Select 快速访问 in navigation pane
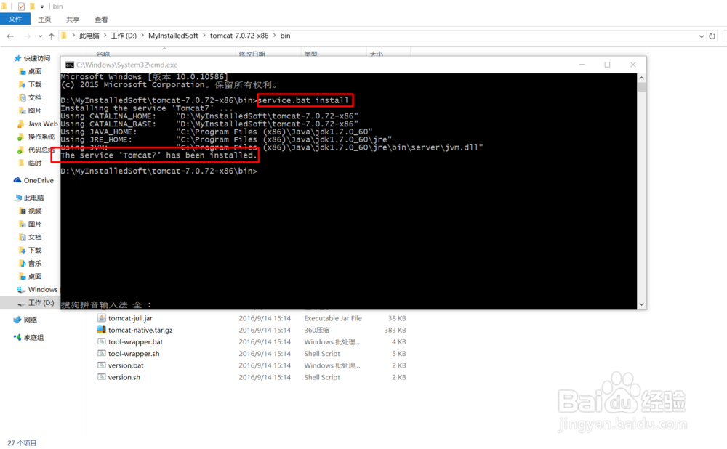Viewport: 727px width, 449px height. [37, 58]
